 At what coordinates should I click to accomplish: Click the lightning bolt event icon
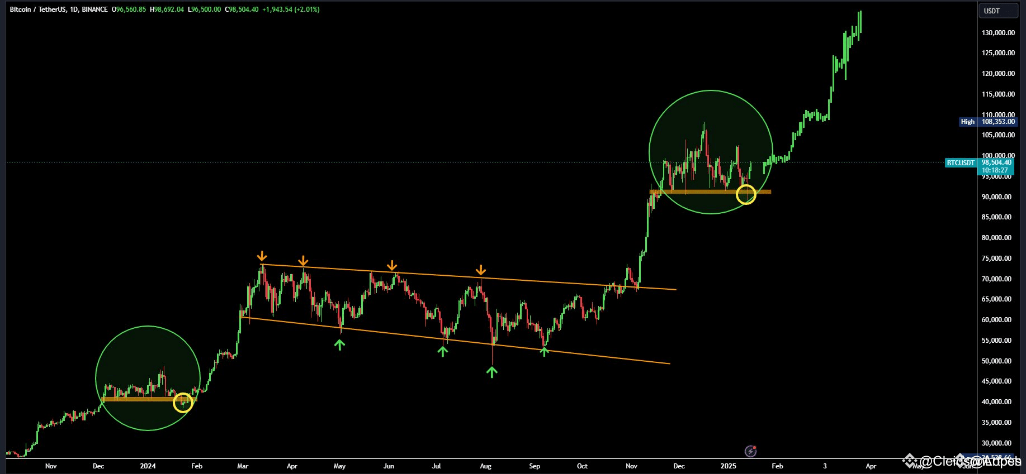(751, 451)
